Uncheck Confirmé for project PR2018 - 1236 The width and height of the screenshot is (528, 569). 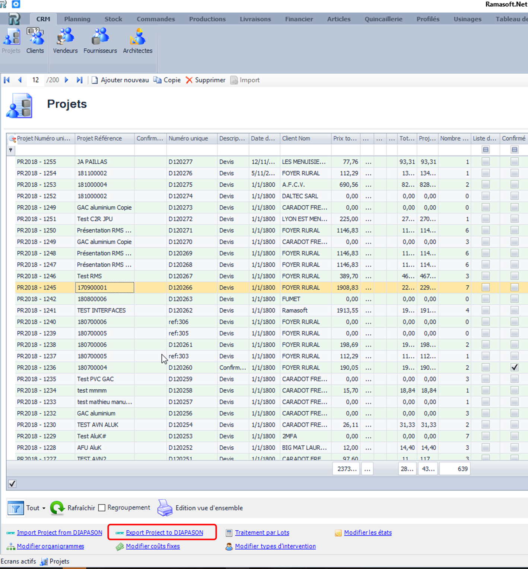514,367
